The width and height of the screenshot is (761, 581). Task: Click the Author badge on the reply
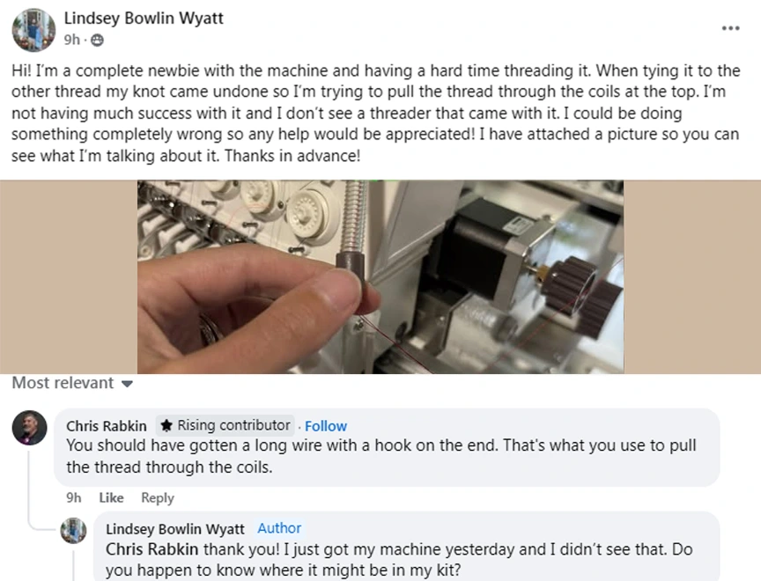[279, 528]
